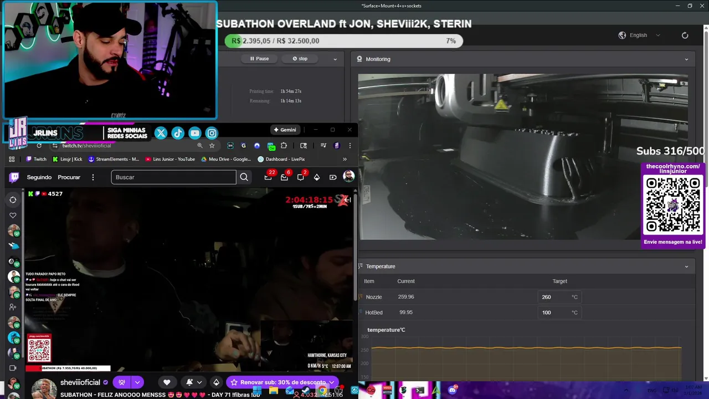Open the Chrome extensions puzzle icon
Image resolution: width=709 pixels, height=399 pixels.
tap(284, 145)
